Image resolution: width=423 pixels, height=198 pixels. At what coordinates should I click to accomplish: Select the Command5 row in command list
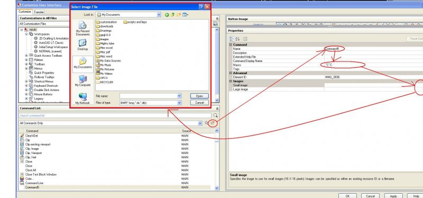point(115,187)
